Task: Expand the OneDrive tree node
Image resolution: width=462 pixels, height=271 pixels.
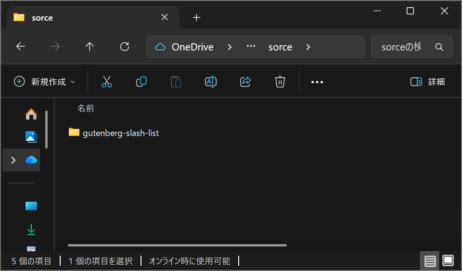Action: 13,160
